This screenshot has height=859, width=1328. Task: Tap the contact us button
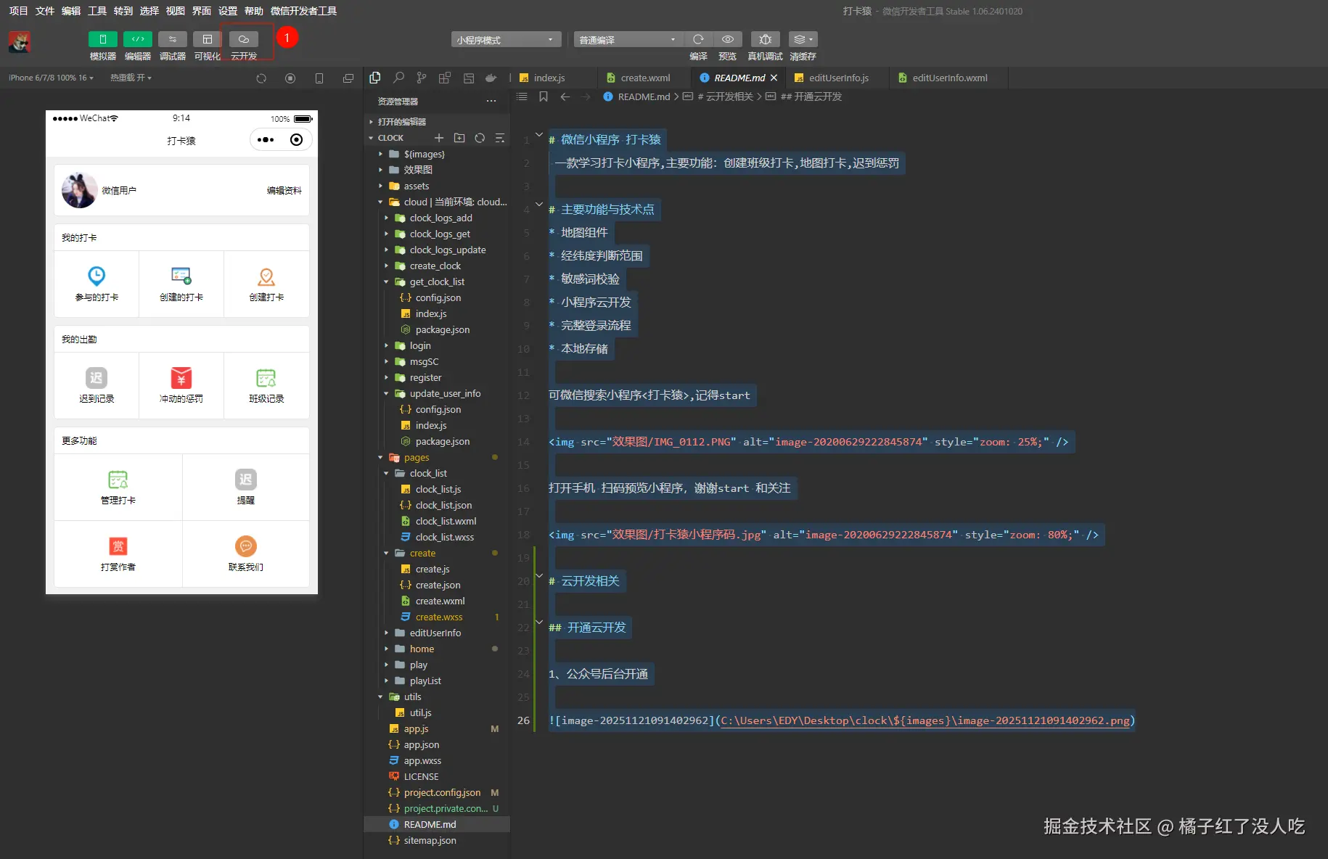(246, 554)
